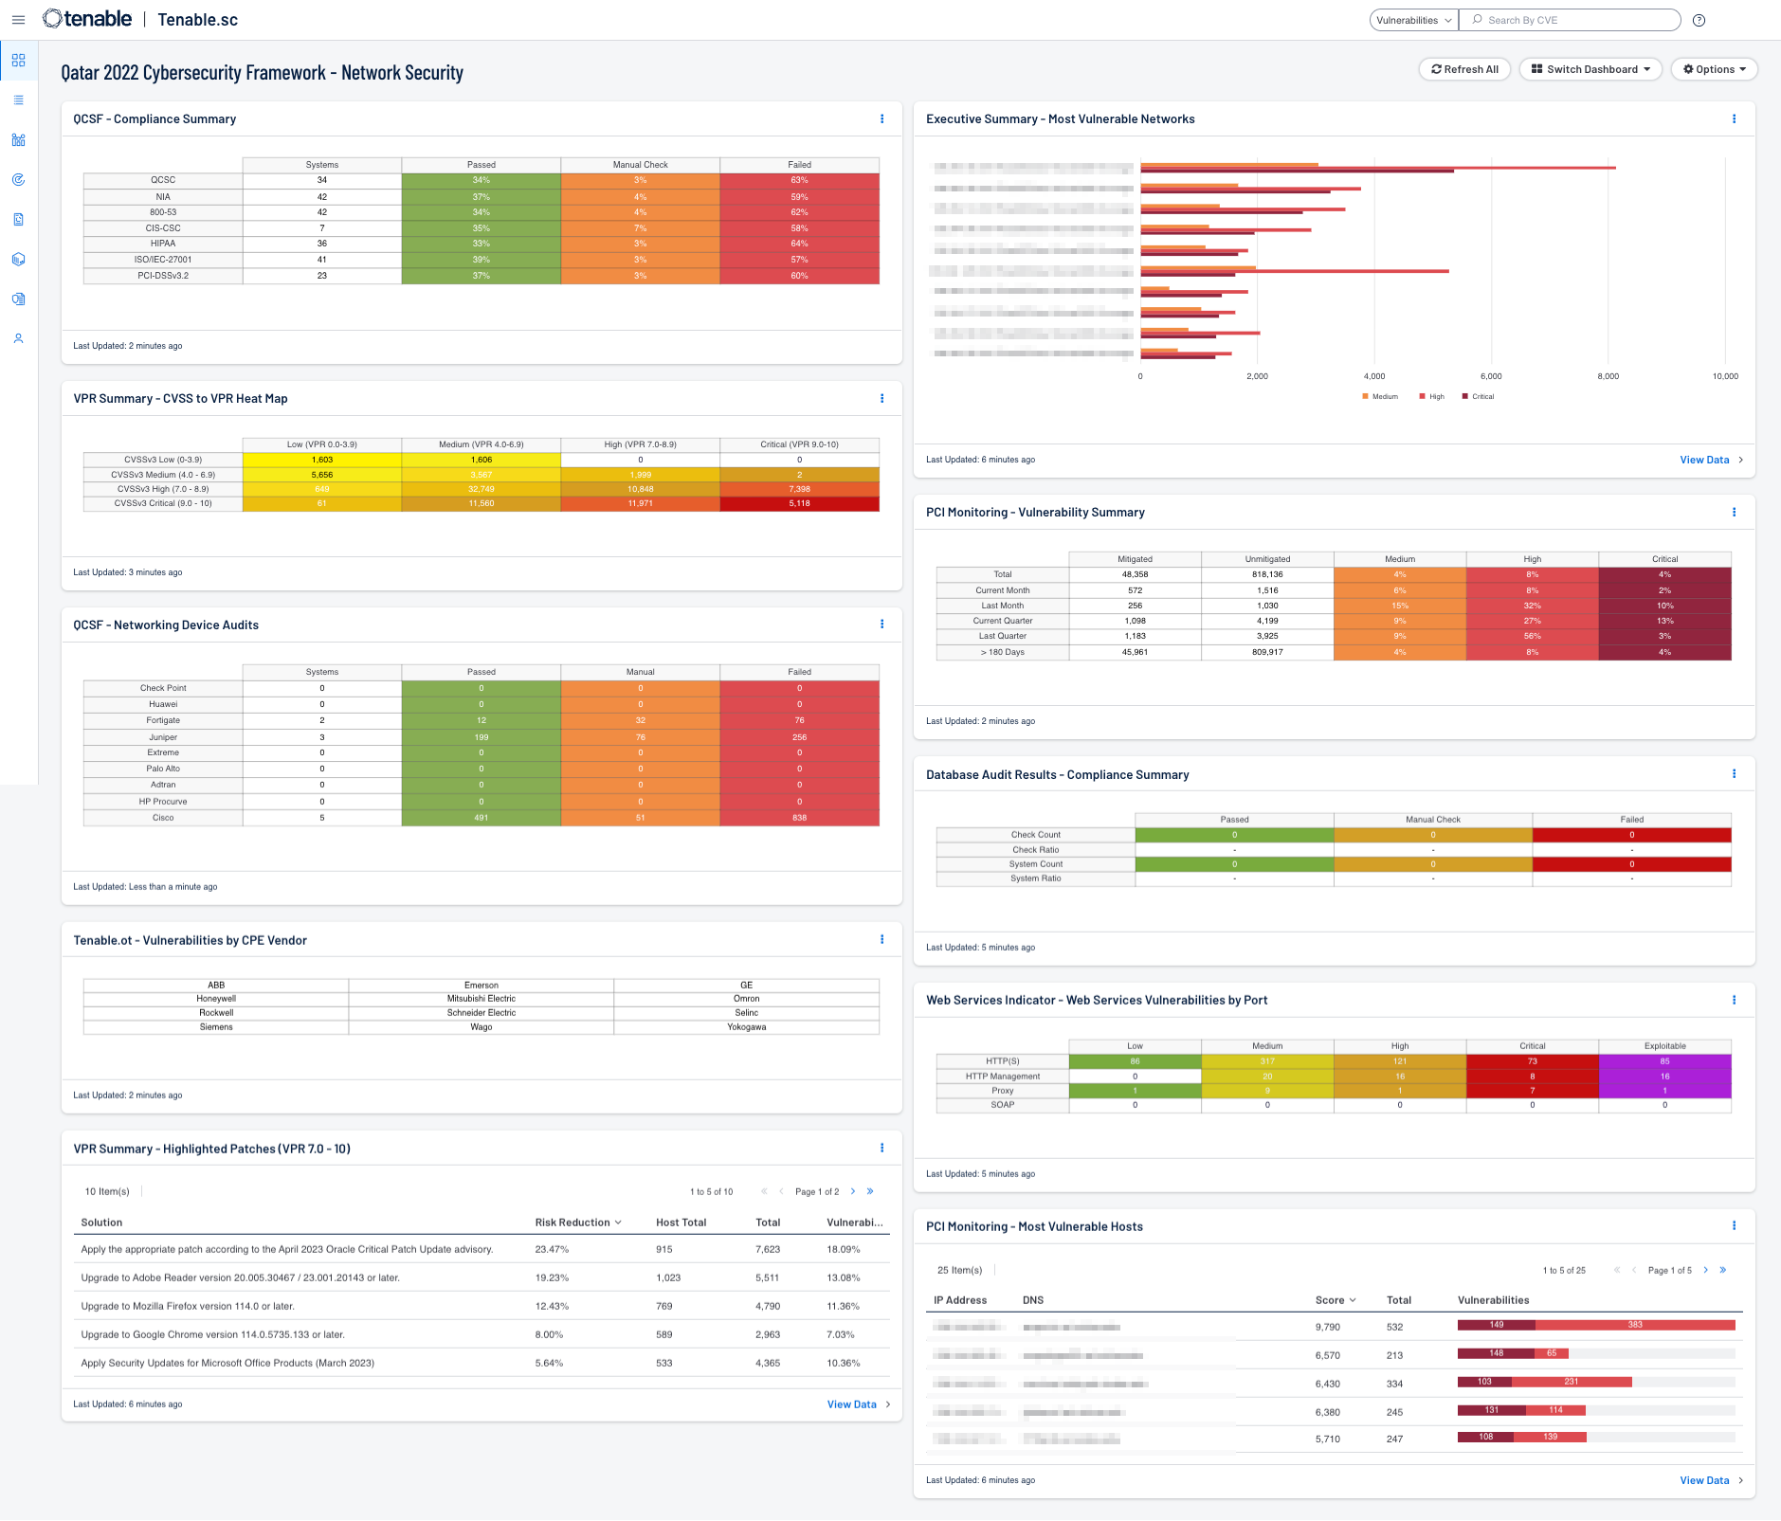The image size is (1781, 1521).
Task: Open Tenable.ot CPE Vendor kebab menu
Action: (881, 940)
